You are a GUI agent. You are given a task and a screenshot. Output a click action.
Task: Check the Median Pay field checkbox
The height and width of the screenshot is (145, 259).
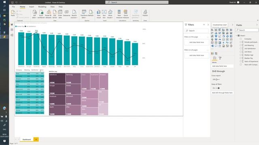pos(241,58)
